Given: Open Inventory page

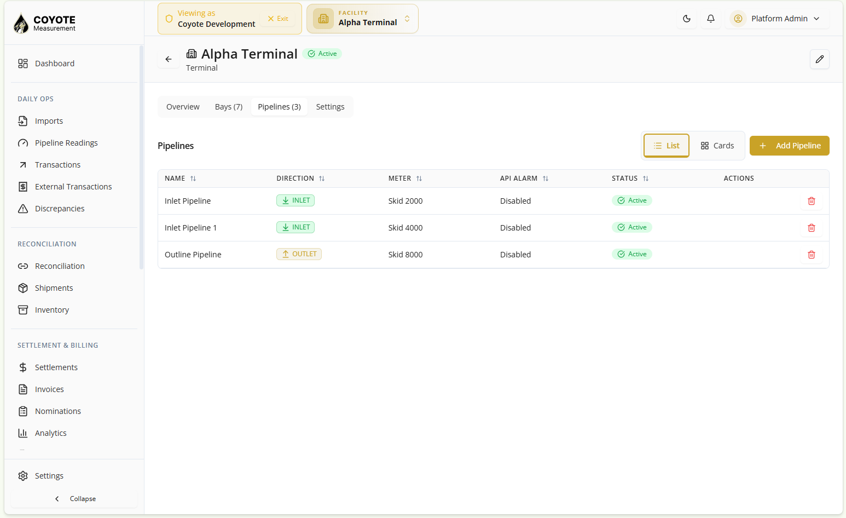Looking at the screenshot, I should point(74,310).
